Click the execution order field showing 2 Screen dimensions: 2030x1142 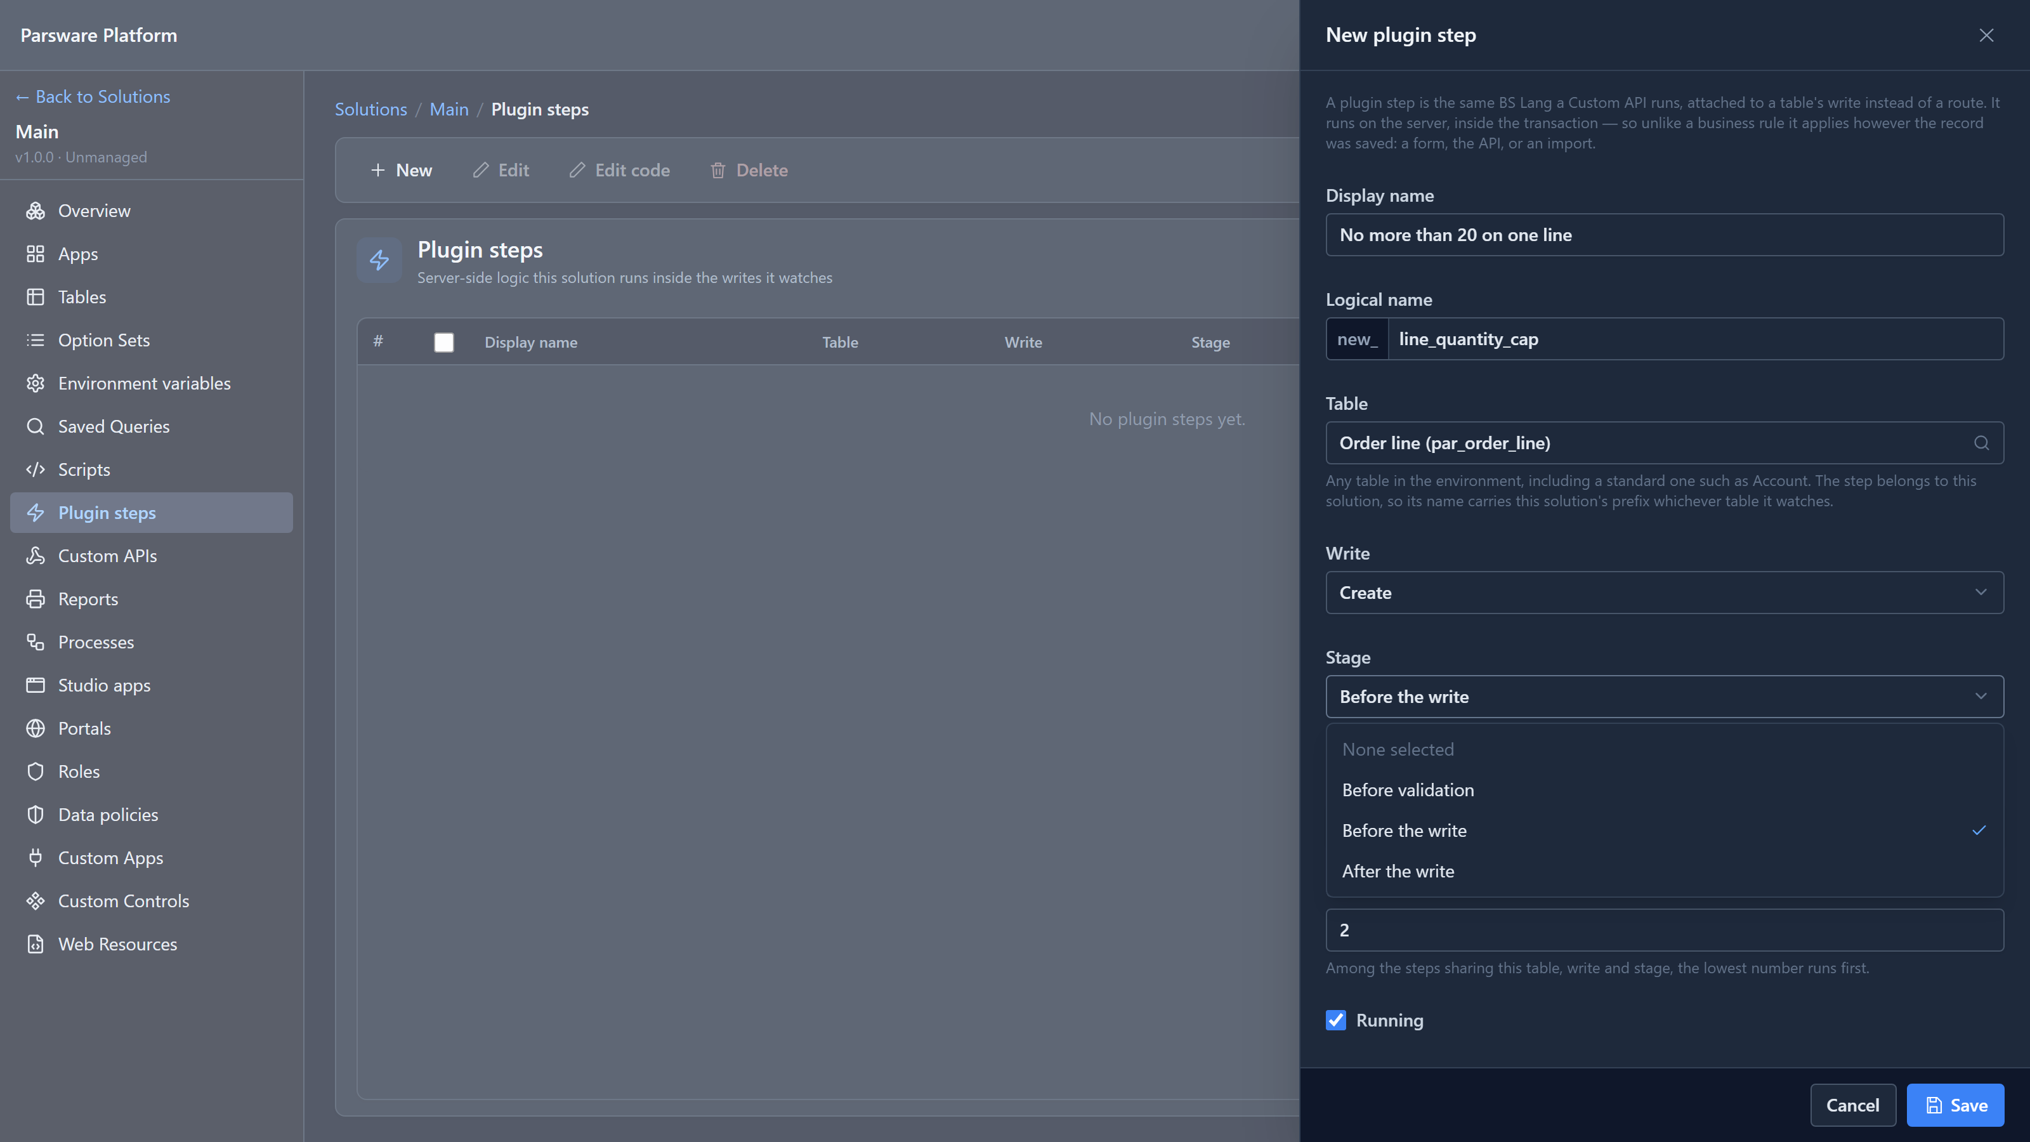1665,930
